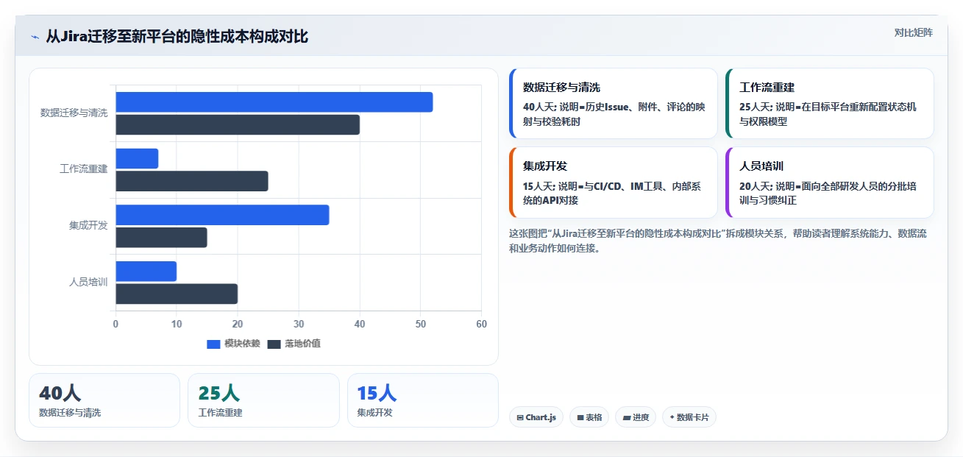Screen dimensions: 963x457
Task: Open the 人员培训 description card
Action: point(829,183)
